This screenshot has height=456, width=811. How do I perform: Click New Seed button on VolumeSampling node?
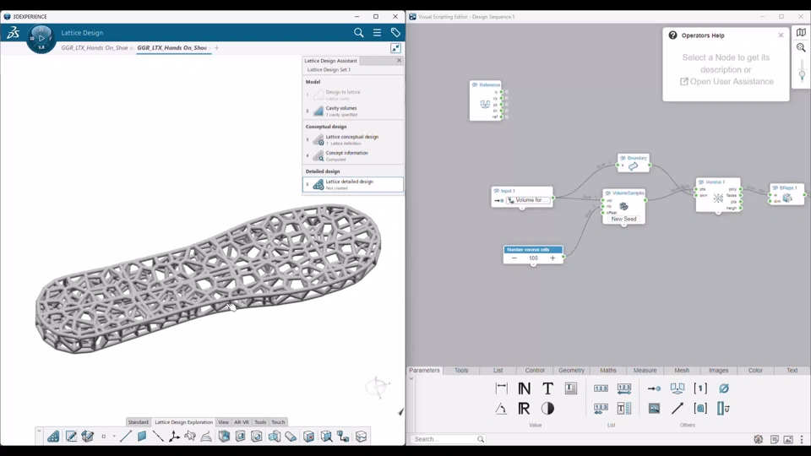(623, 219)
